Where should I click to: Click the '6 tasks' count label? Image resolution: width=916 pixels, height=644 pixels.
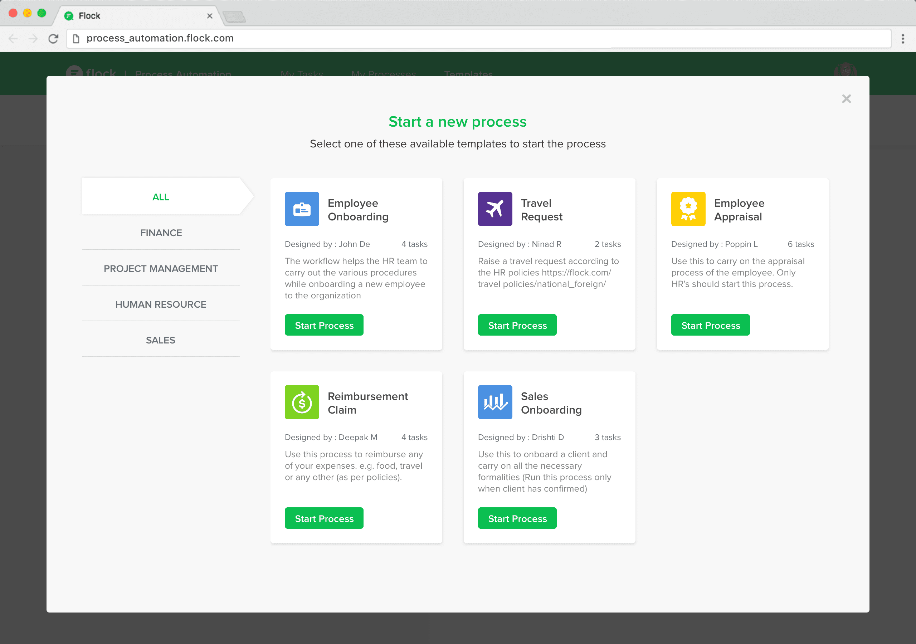click(x=801, y=244)
